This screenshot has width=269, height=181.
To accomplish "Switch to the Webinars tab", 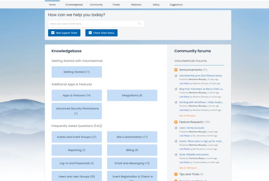I will (136, 4).
